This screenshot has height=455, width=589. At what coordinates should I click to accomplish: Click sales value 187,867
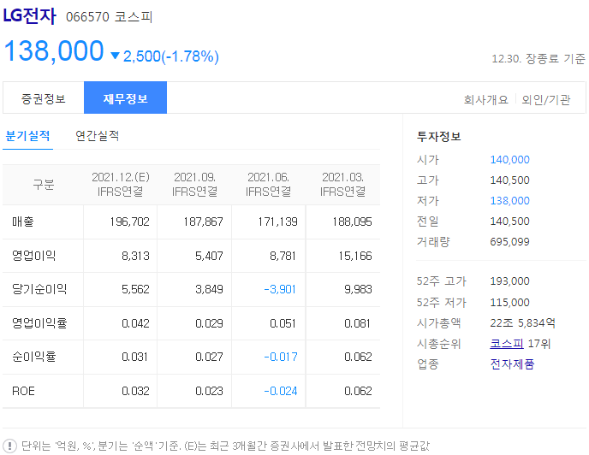pyautogui.click(x=203, y=222)
